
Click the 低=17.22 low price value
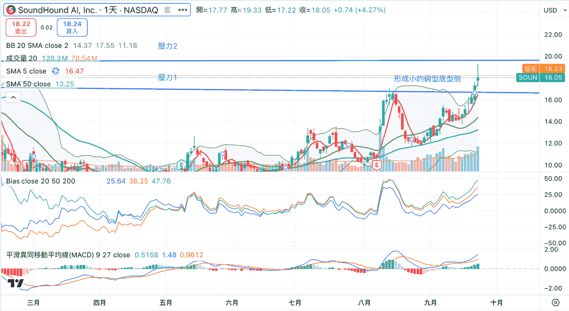point(281,10)
